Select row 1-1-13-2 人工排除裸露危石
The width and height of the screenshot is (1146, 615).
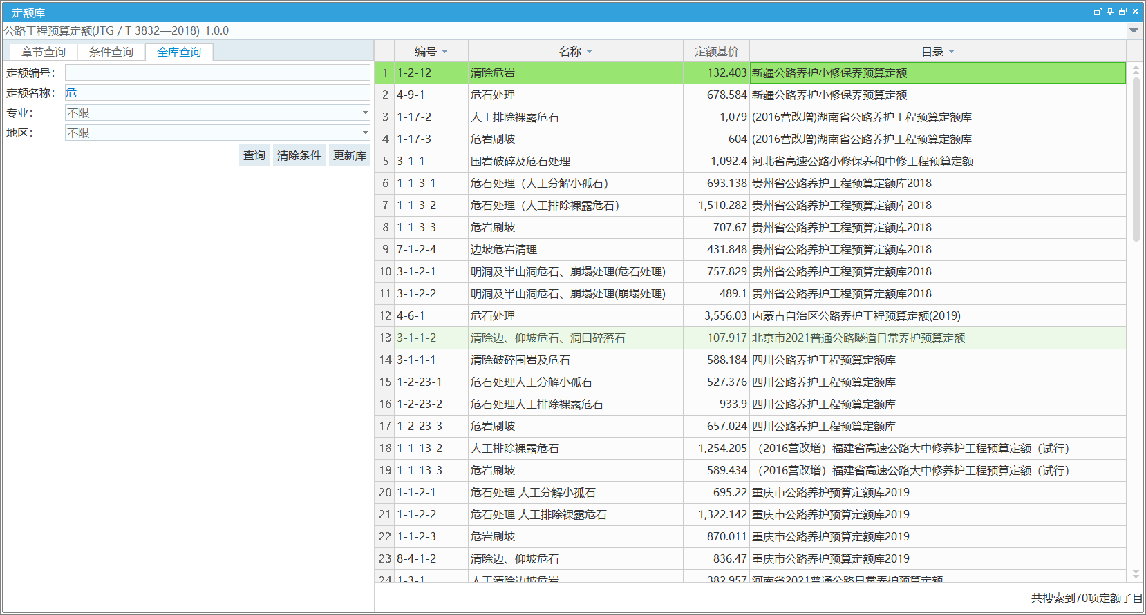[750, 448]
